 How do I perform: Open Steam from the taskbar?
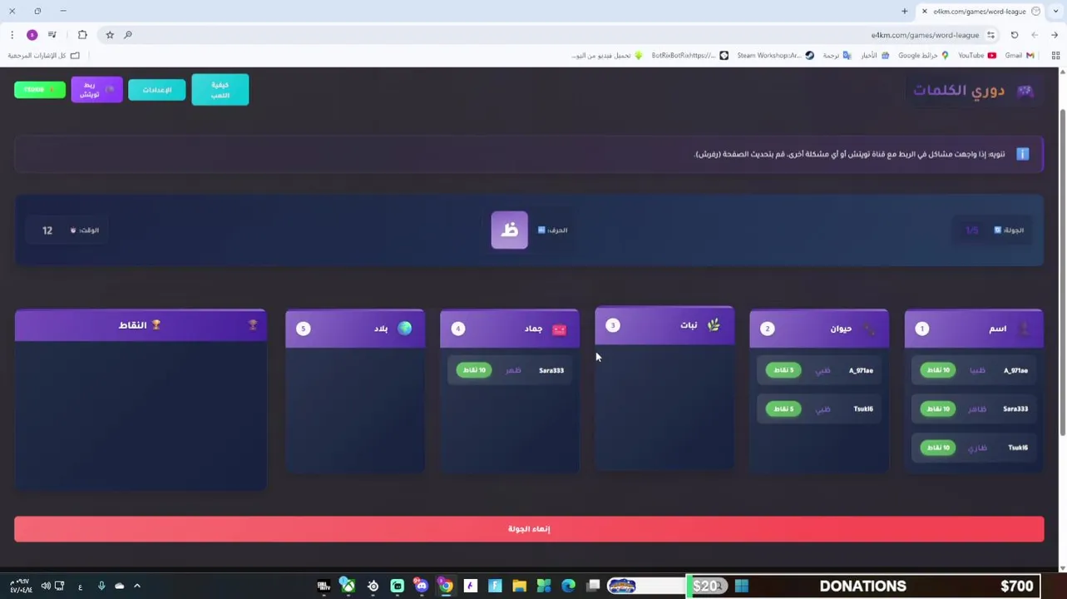click(373, 587)
